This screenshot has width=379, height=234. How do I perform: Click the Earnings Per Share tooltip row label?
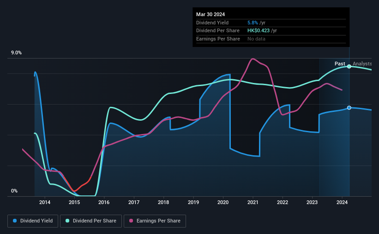(218, 39)
